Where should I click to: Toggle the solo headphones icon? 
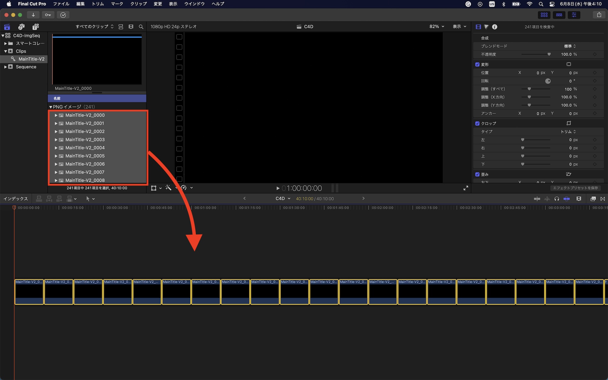pyautogui.click(x=557, y=199)
